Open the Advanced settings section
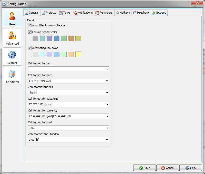Viewport: 205px width, 174px height. tap(12, 37)
